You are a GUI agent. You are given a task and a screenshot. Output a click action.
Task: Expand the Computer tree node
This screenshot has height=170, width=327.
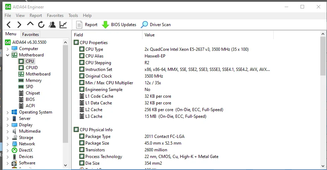tap(8, 49)
